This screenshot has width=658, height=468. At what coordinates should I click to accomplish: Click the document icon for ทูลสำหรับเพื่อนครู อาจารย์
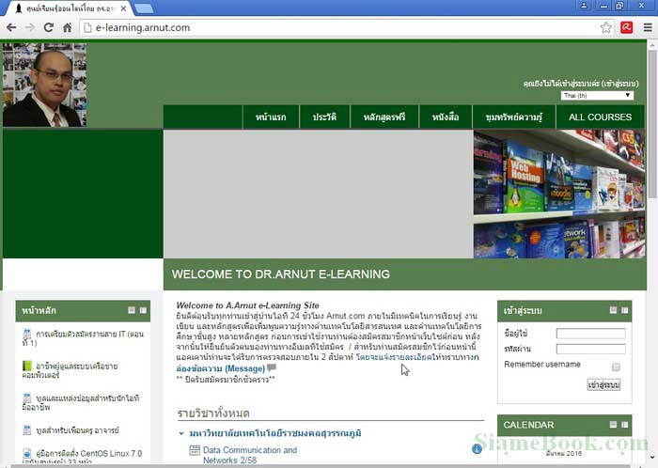point(27,429)
